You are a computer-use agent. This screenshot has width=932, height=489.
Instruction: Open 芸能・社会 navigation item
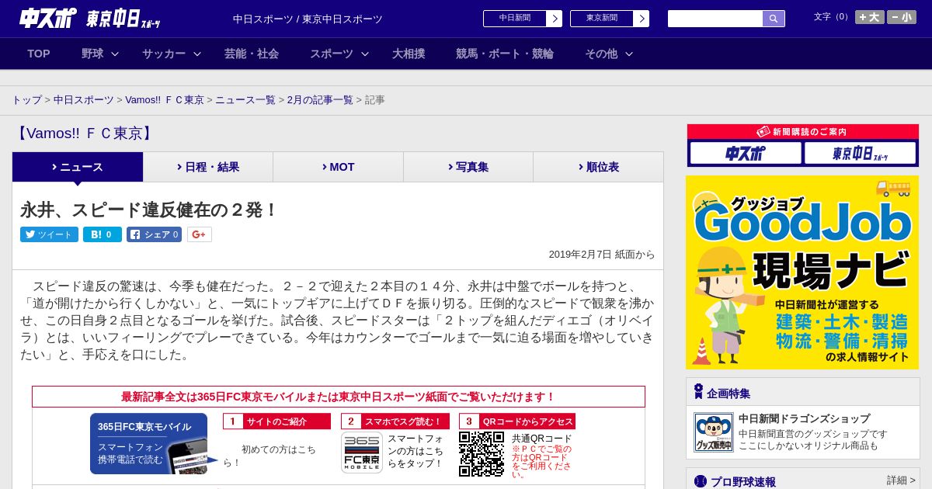coord(252,54)
